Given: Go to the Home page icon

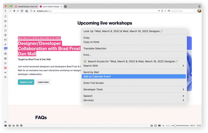Looking at the screenshot, I should pyautogui.click(x=26, y=11).
